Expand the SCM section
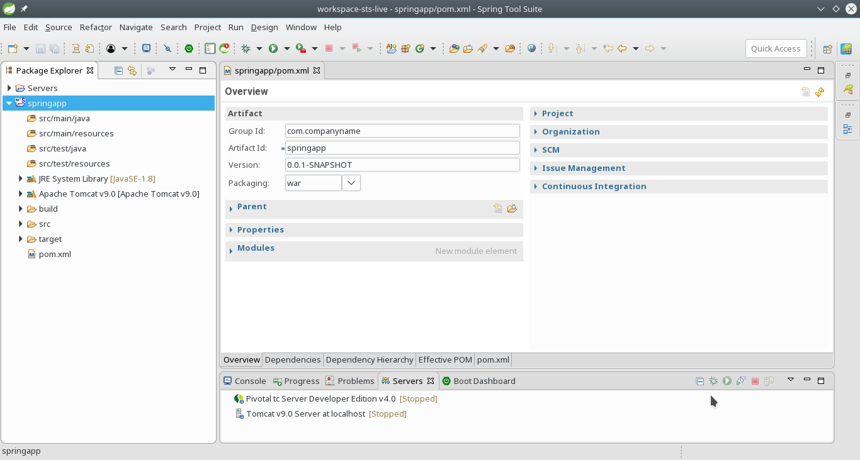Viewport: 860px width, 460px height. coord(536,150)
